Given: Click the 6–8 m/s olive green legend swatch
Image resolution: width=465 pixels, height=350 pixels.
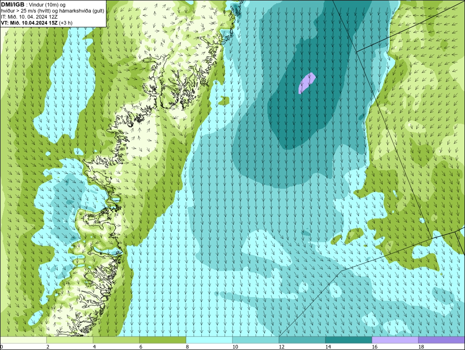Looking at the screenshot, I should point(163,340).
